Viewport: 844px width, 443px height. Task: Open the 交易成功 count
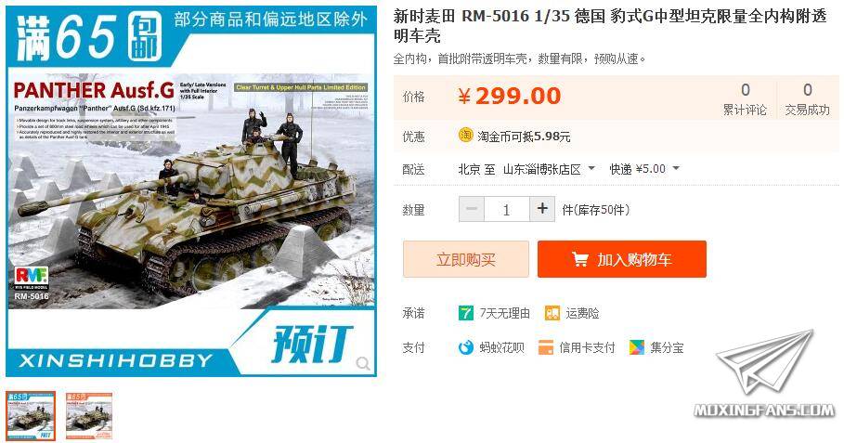[808, 98]
